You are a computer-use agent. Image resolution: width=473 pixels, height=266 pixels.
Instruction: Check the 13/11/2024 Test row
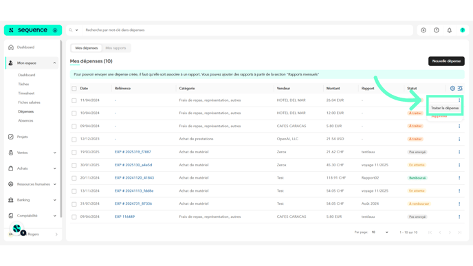click(x=74, y=191)
